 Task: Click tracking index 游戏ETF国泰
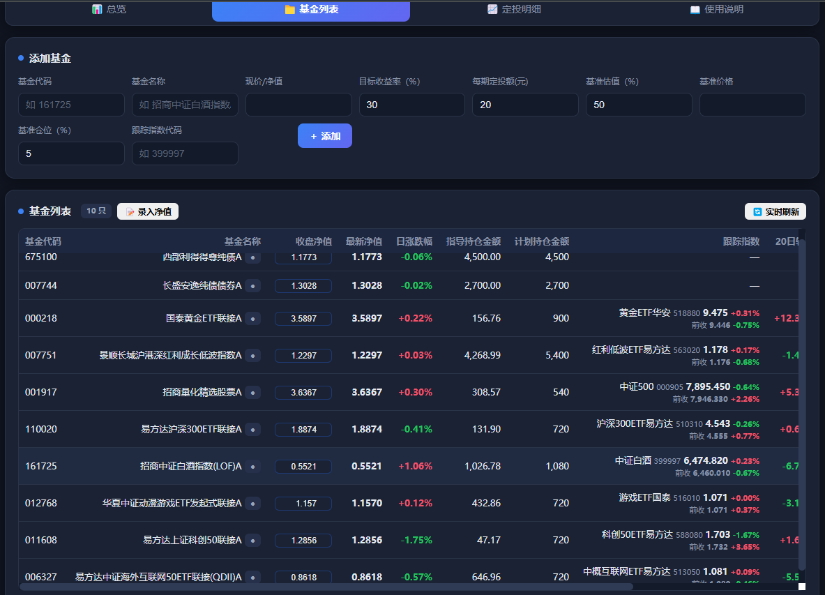pos(644,497)
